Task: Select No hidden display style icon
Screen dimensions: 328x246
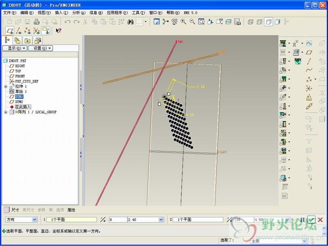Action: [268, 22]
